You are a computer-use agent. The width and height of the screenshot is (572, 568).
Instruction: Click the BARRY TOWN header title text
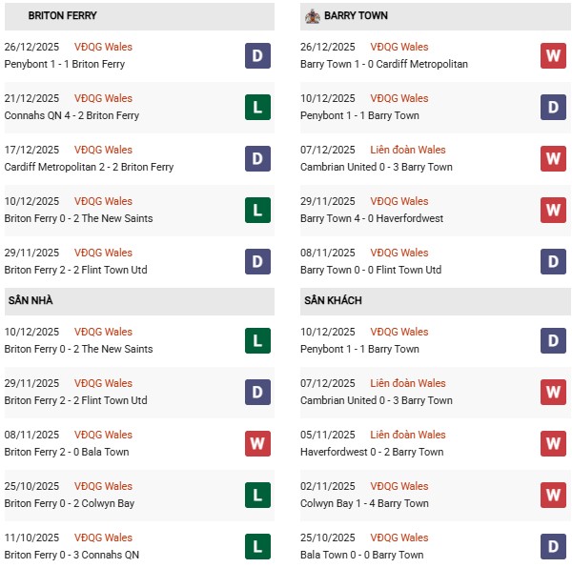click(356, 16)
